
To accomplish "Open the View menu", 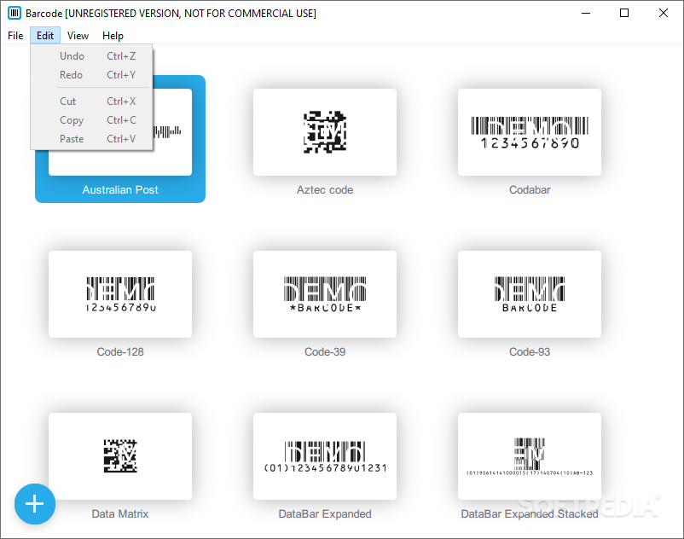I will (78, 36).
